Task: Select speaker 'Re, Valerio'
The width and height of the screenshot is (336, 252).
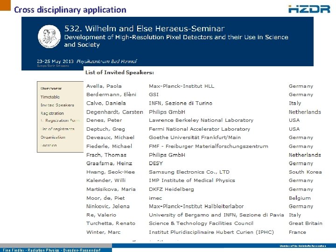Action: coord(101,215)
